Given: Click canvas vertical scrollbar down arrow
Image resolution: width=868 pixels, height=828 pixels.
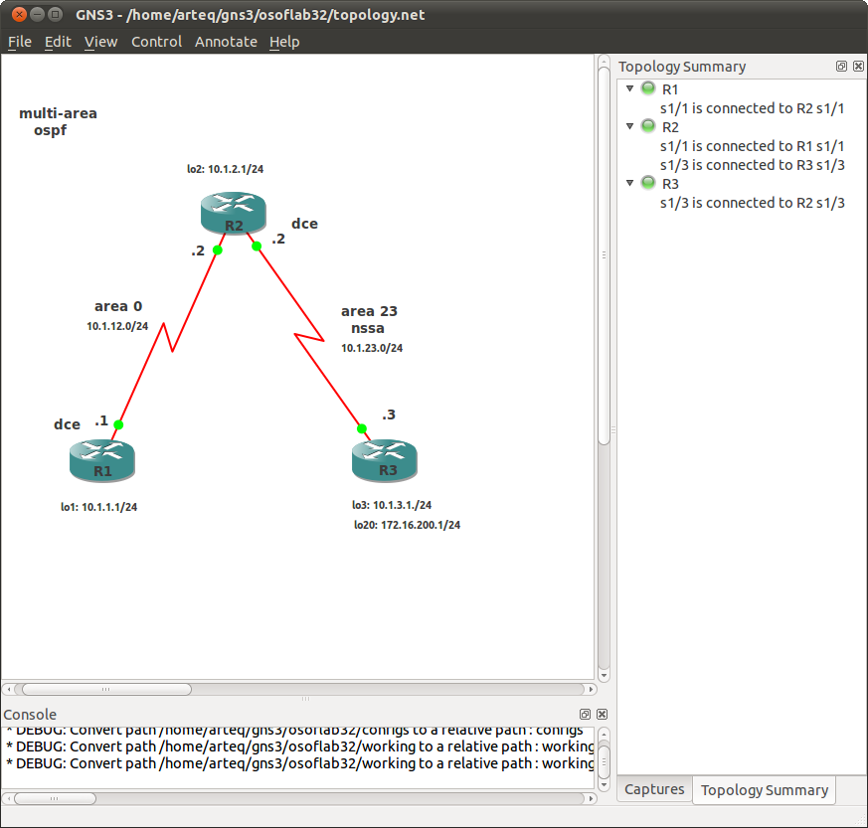Looking at the screenshot, I should (x=604, y=676).
